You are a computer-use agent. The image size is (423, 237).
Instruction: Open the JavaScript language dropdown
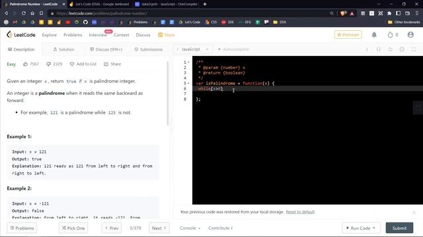(192, 49)
